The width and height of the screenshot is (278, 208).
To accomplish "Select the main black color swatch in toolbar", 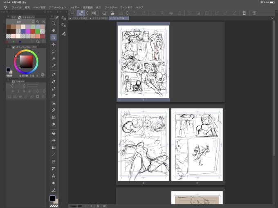I will pos(52,199).
